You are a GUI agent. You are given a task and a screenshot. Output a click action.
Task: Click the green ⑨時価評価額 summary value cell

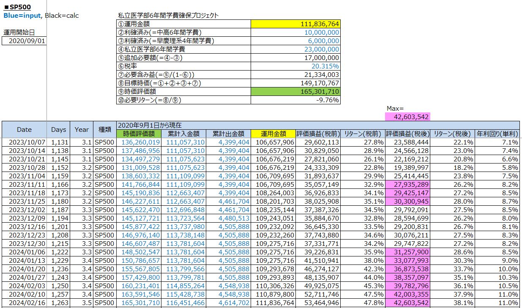pyautogui.click(x=295, y=92)
